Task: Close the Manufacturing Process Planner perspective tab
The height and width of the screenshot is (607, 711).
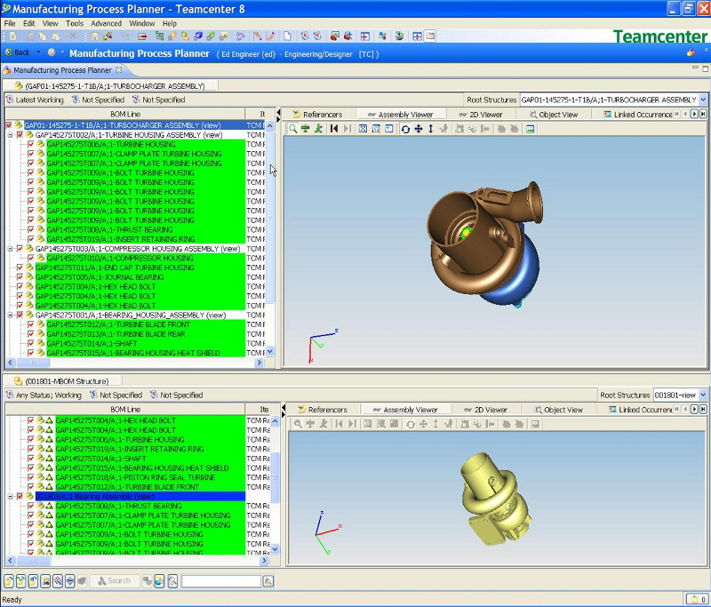Action: [x=119, y=70]
